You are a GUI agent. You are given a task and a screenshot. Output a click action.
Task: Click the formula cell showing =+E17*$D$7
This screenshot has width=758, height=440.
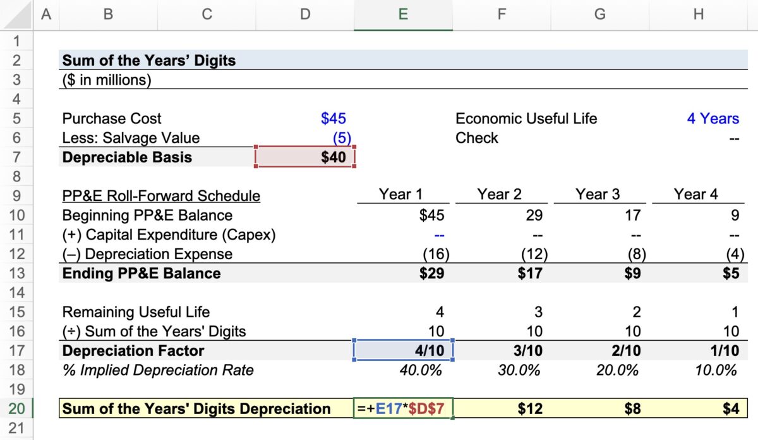[x=402, y=409]
